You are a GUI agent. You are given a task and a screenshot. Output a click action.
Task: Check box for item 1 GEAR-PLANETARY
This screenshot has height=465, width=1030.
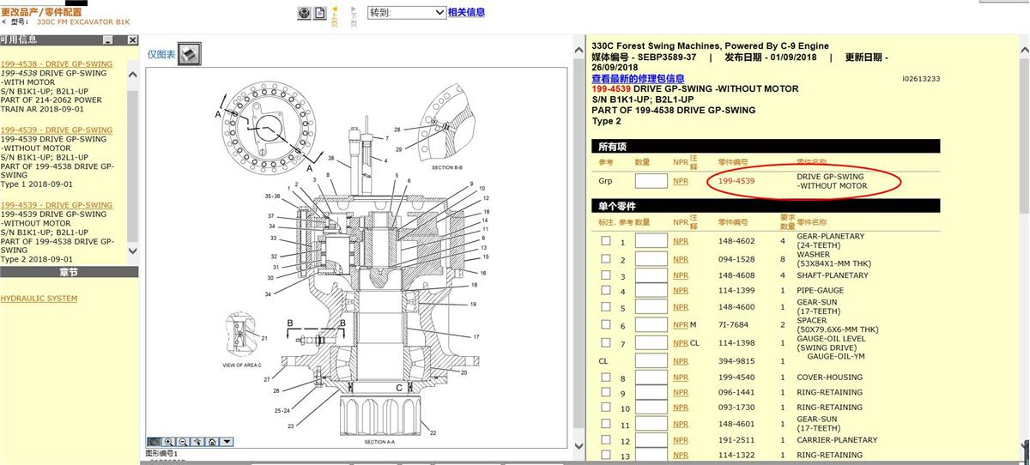(x=606, y=241)
